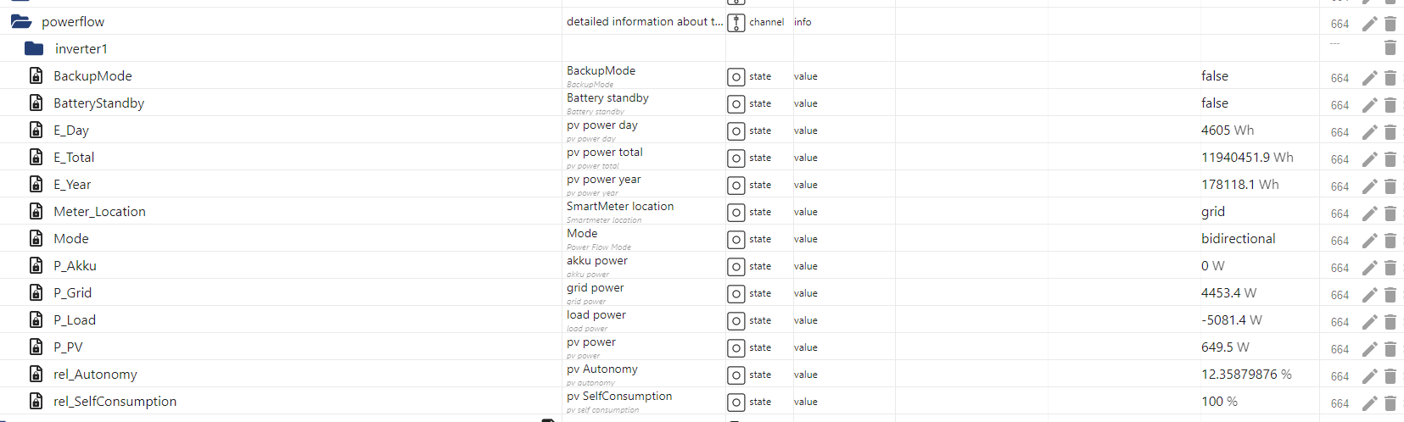Click the edit pencil for BackupMode

pos(1369,78)
